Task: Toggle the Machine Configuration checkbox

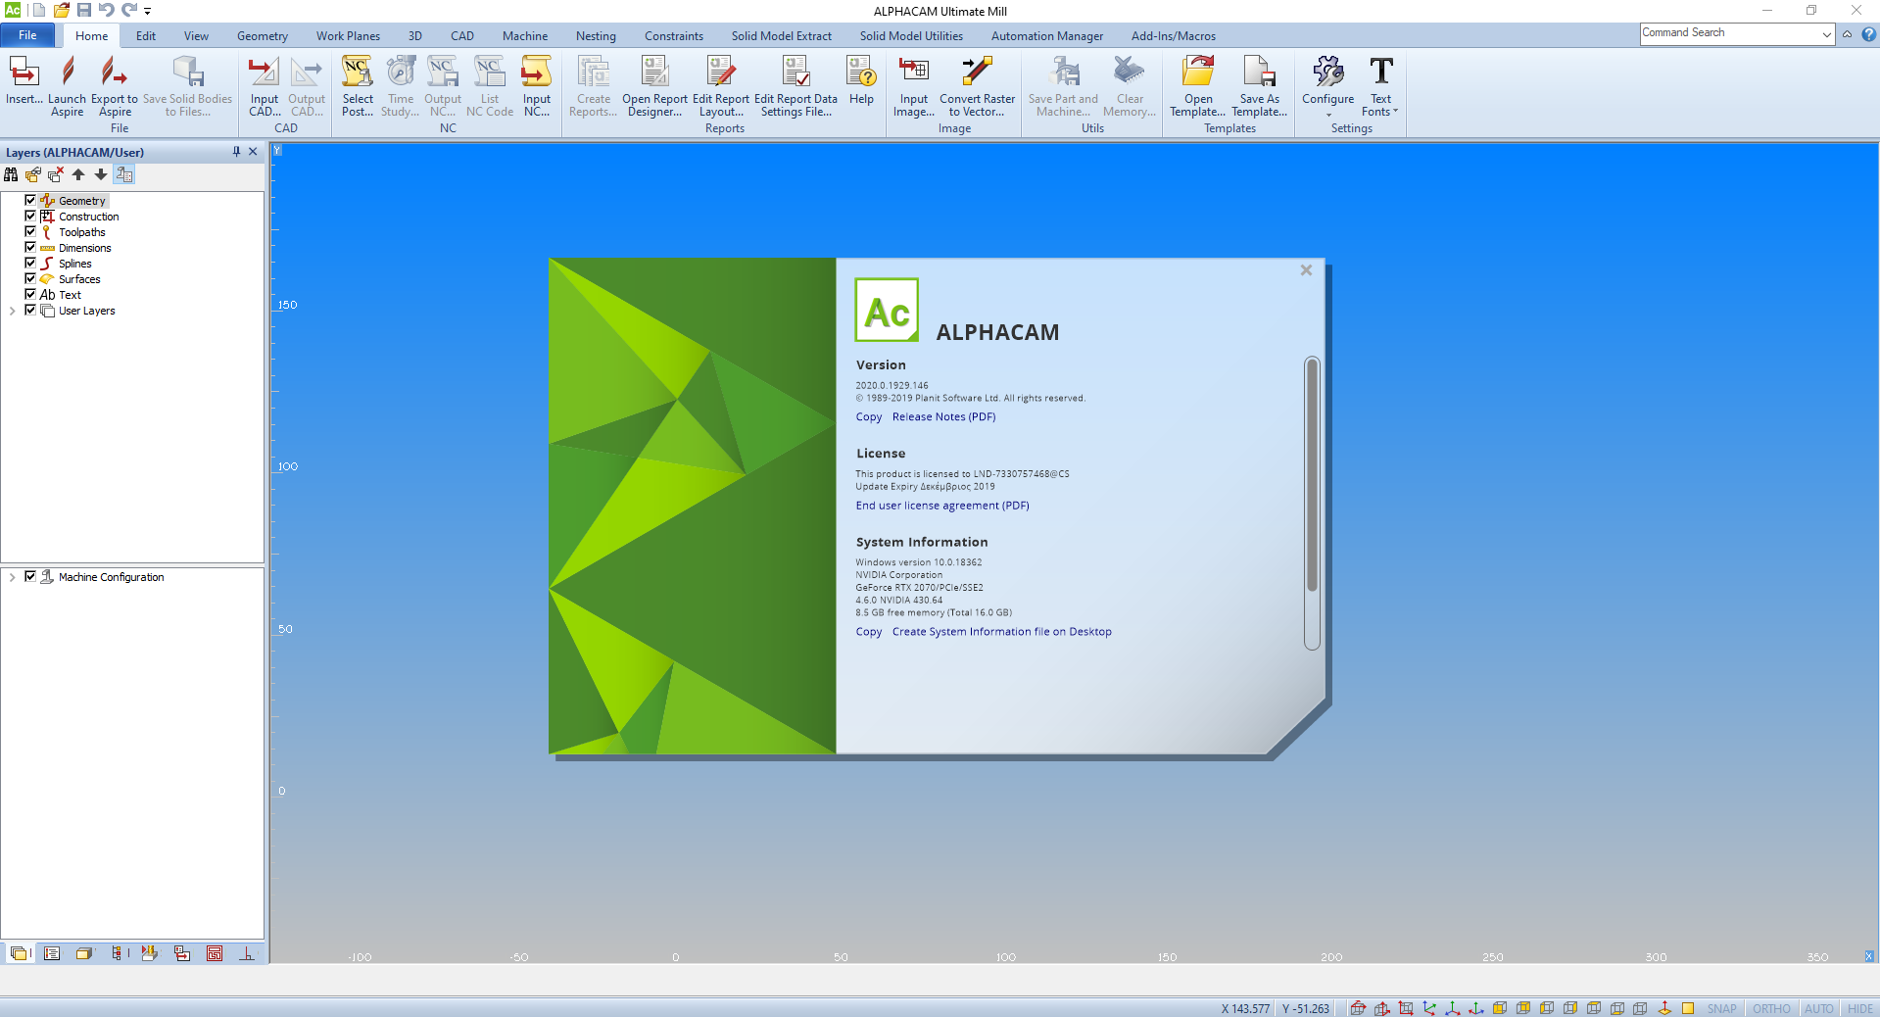Action: coord(30,576)
